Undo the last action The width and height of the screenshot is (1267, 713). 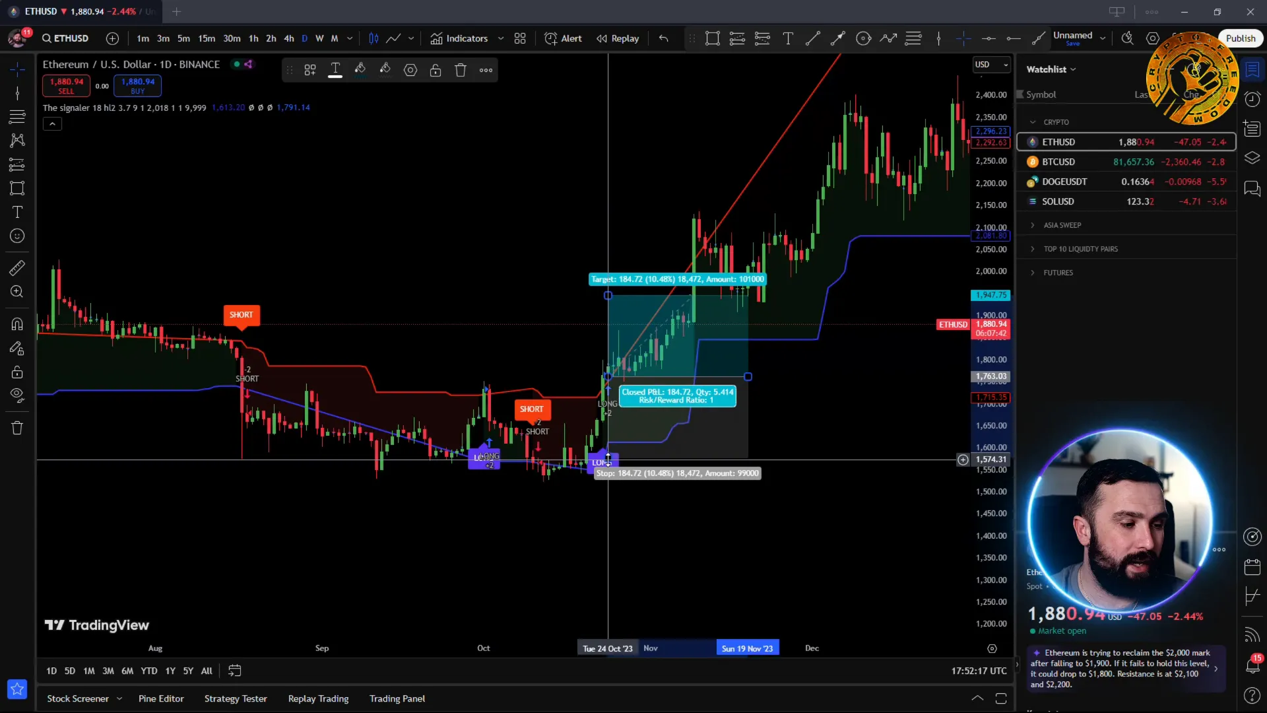pyautogui.click(x=663, y=38)
